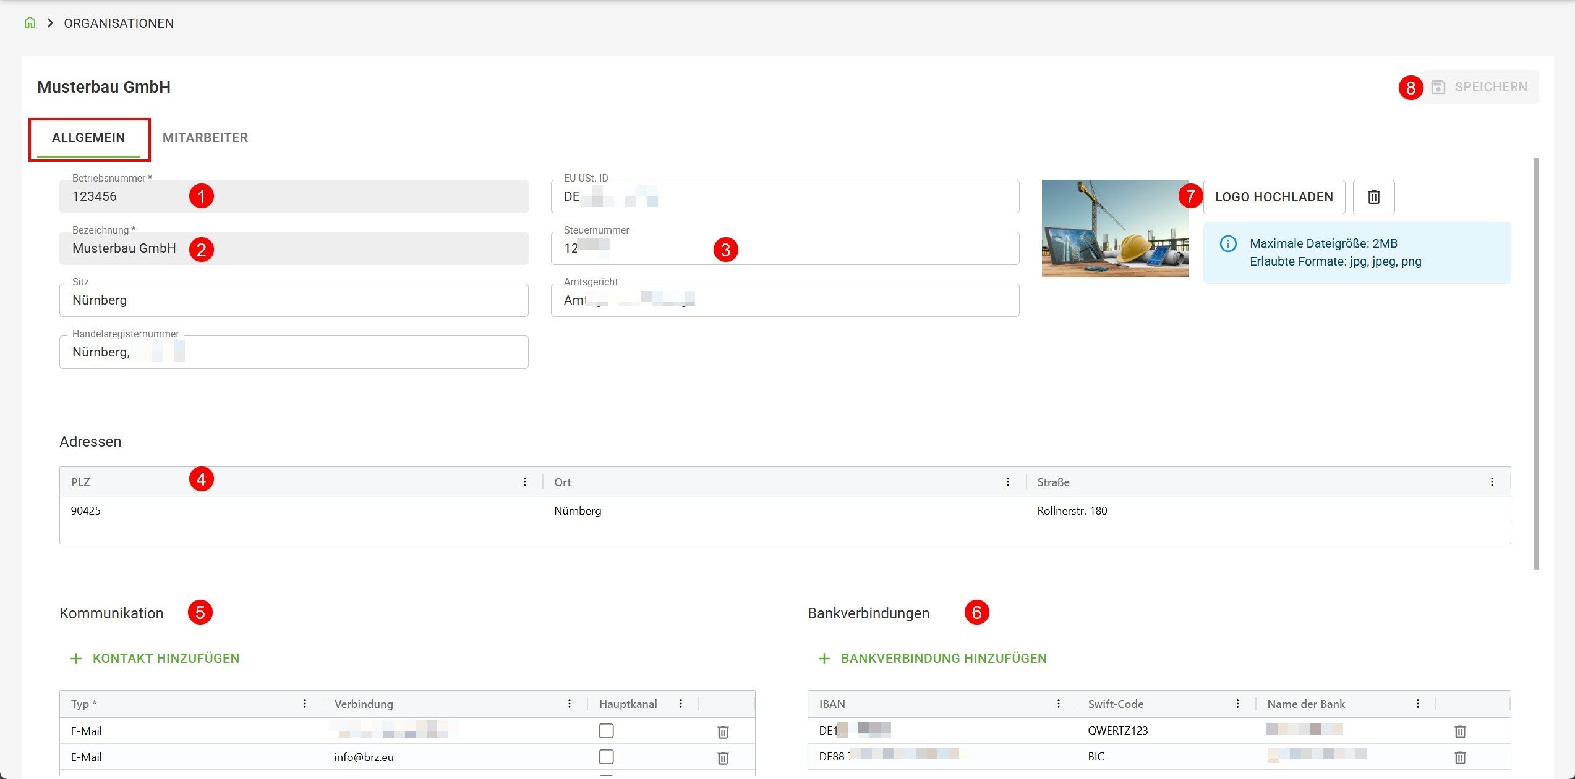
Task: Delete the info@brz.eu contact row
Action: pyautogui.click(x=723, y=757)
